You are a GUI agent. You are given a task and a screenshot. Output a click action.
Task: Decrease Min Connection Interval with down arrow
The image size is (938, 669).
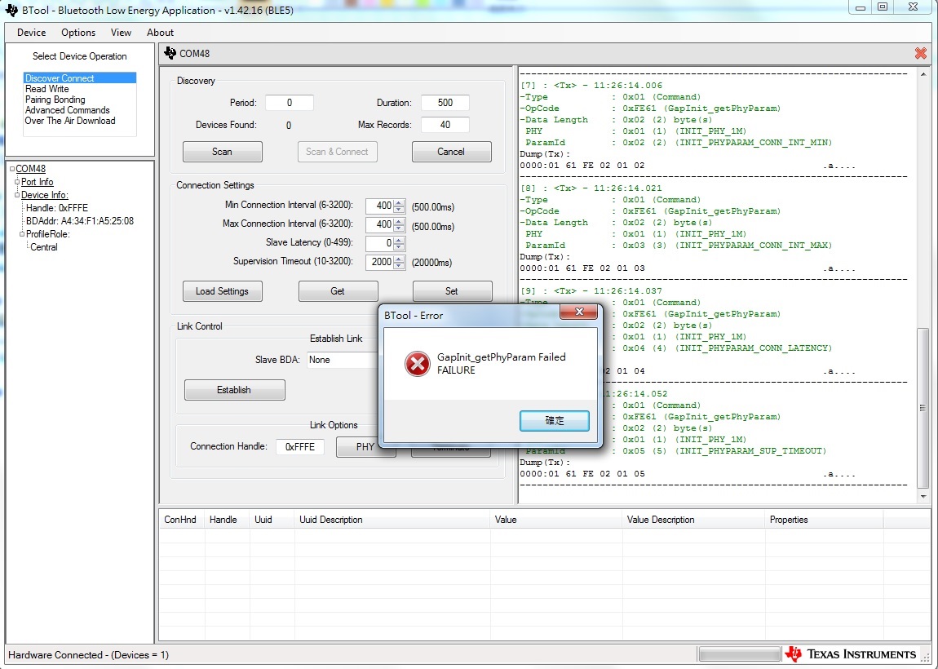point(399,210)
